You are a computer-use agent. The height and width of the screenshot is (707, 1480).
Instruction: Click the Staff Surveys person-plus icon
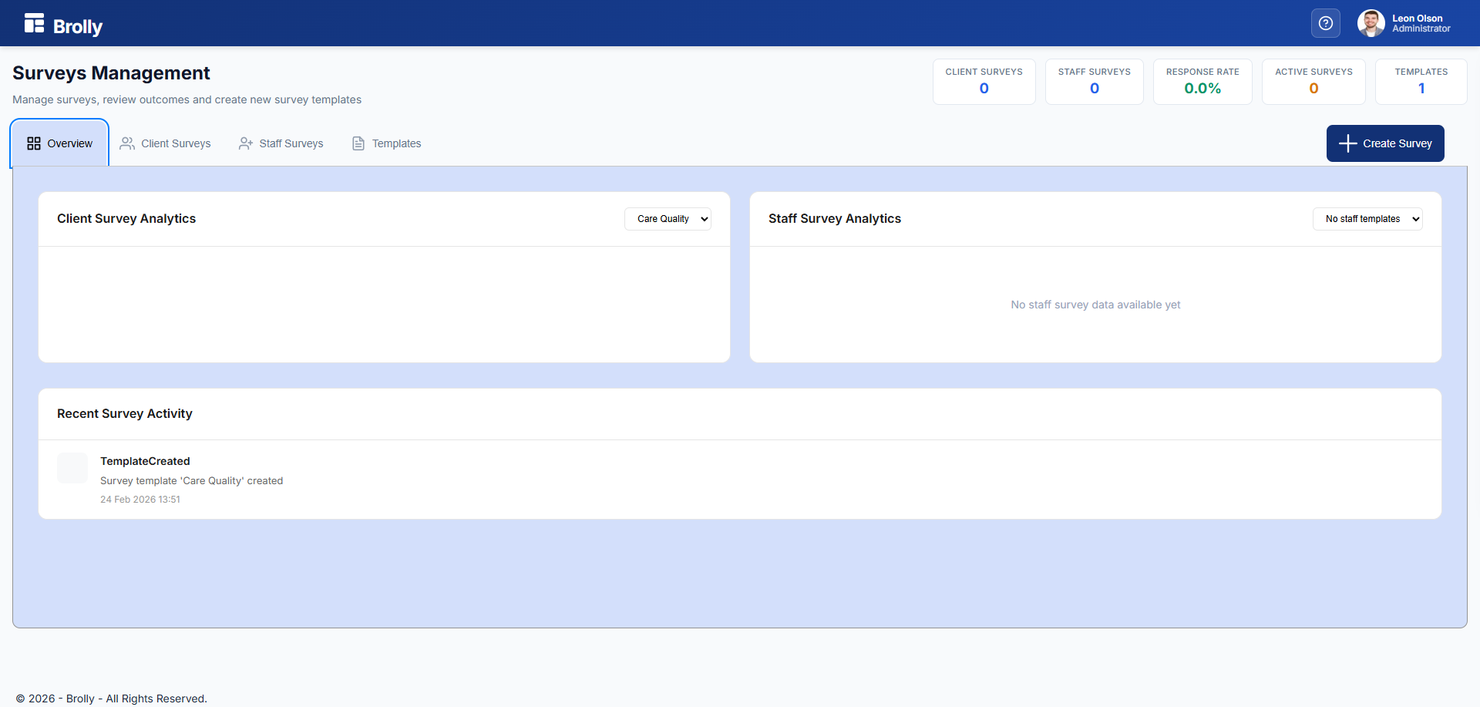coord(245,143)
